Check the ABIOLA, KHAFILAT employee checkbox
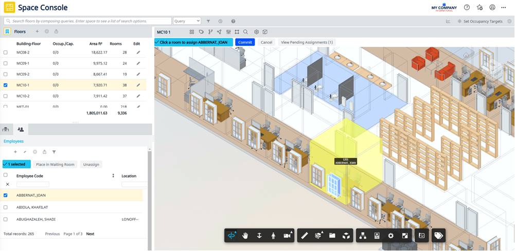The height and width of the screenshot is (251, 515). pyautogui.click(x=5, y=207)
